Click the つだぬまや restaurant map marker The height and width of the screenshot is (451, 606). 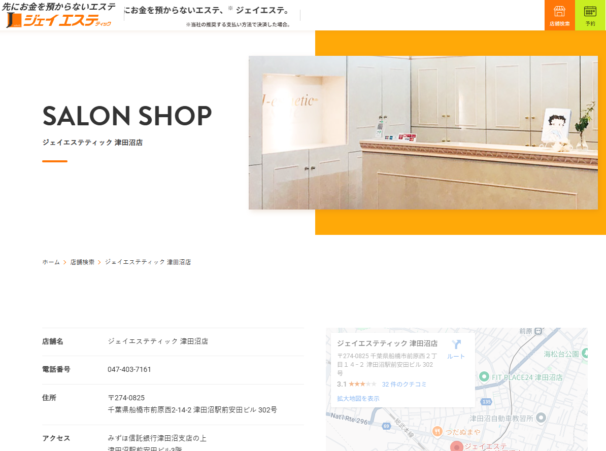[x=437, y=431]
